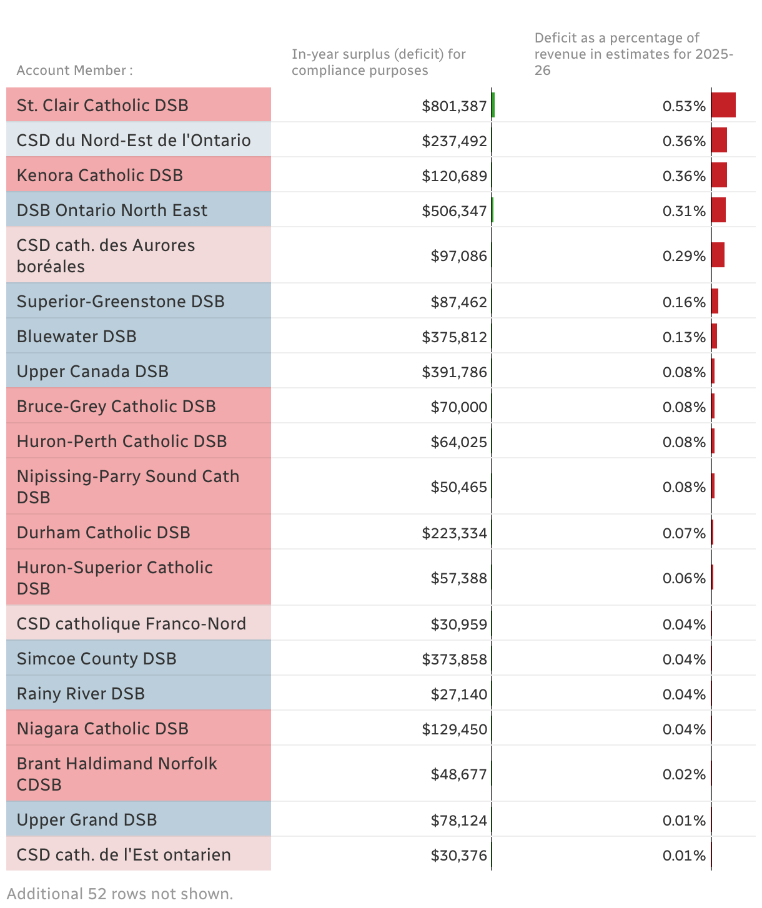This screenshot has height=908, width=762.
Task: Click the Superior-Greenstone DSB row label
Action: pos(121,301)
